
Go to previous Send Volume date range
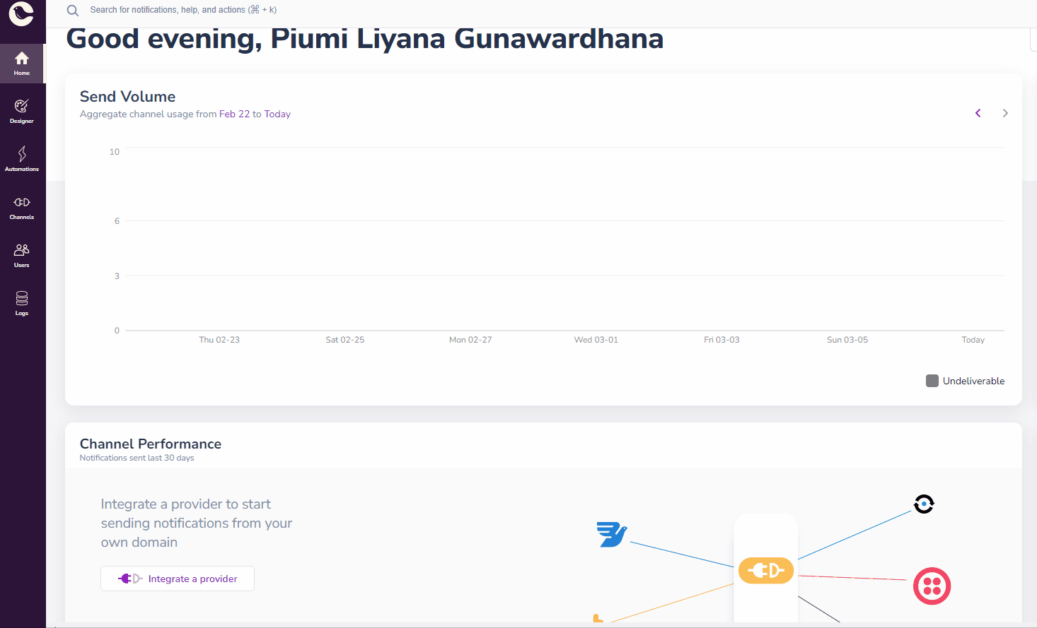click(x=978, y=113)
